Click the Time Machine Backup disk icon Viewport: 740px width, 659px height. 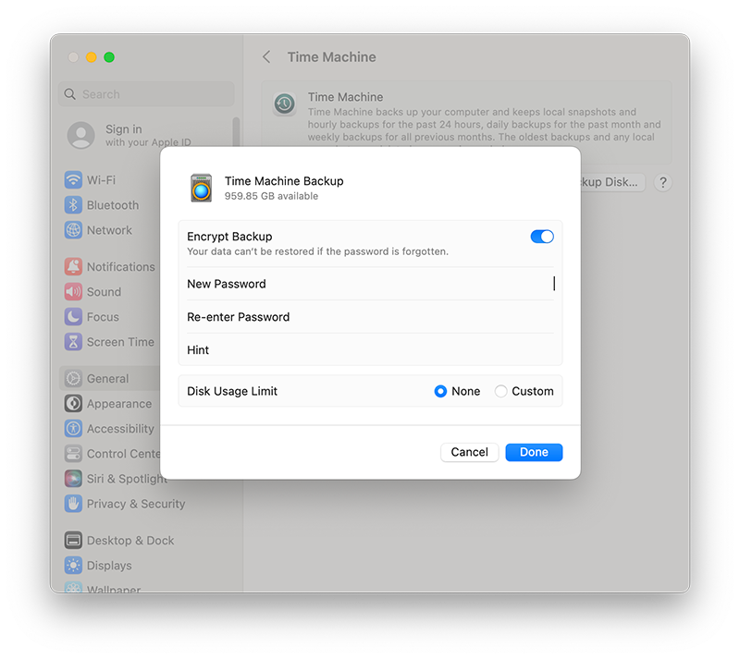[201, 188]
